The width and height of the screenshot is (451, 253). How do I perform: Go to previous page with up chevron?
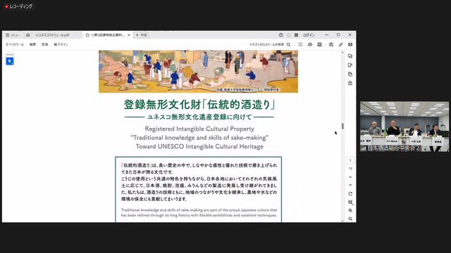[x=350, y=177]
